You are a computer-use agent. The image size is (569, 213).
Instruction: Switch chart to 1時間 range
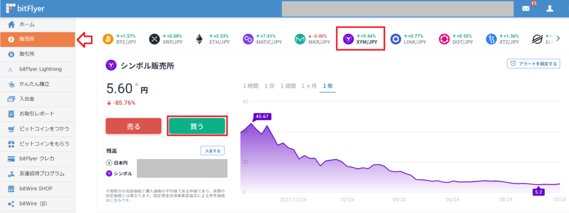point(251,86)
